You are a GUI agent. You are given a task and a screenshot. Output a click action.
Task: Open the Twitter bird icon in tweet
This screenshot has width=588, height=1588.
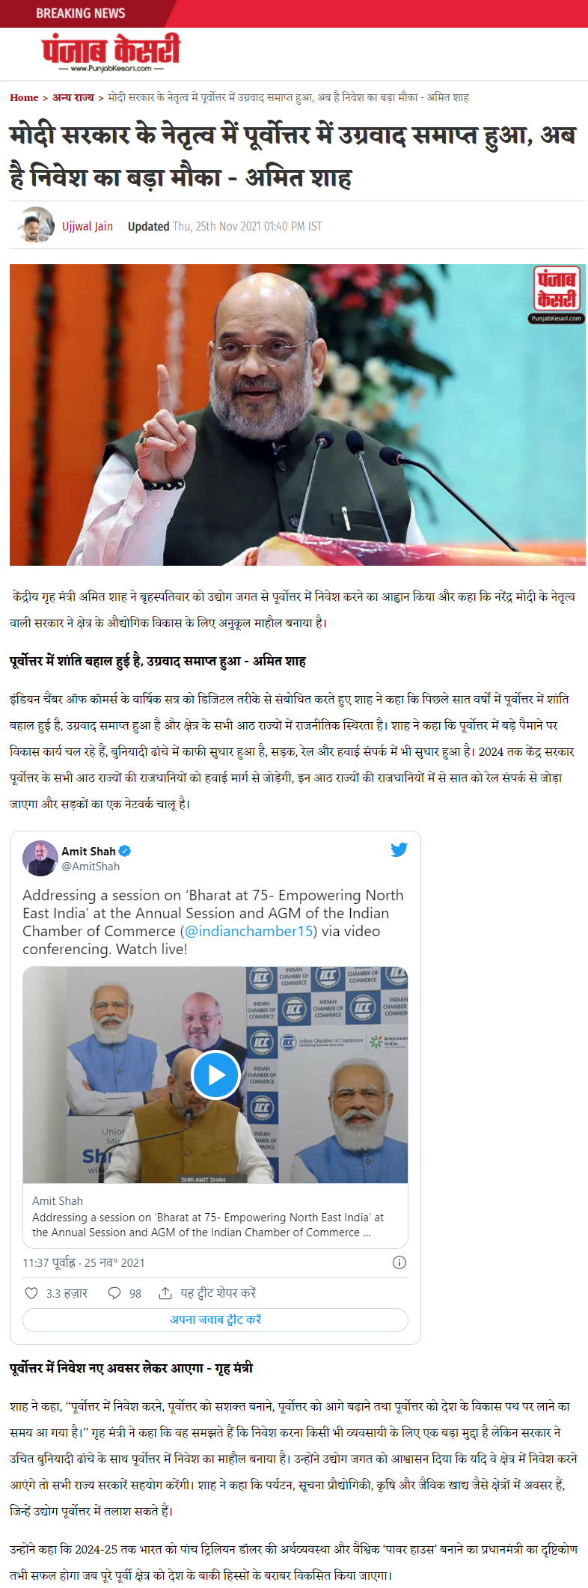pos(399,849)
